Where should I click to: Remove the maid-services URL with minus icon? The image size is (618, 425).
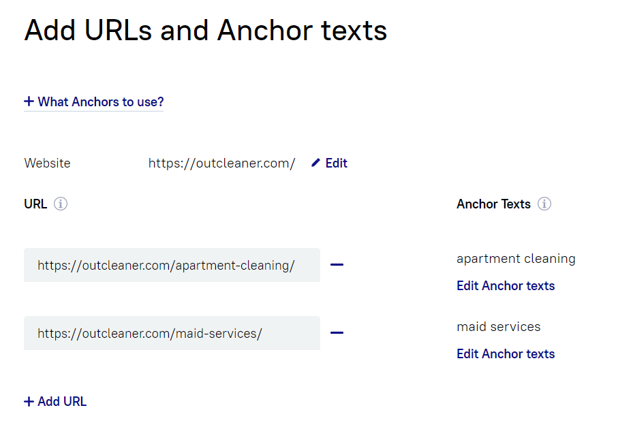337,333
